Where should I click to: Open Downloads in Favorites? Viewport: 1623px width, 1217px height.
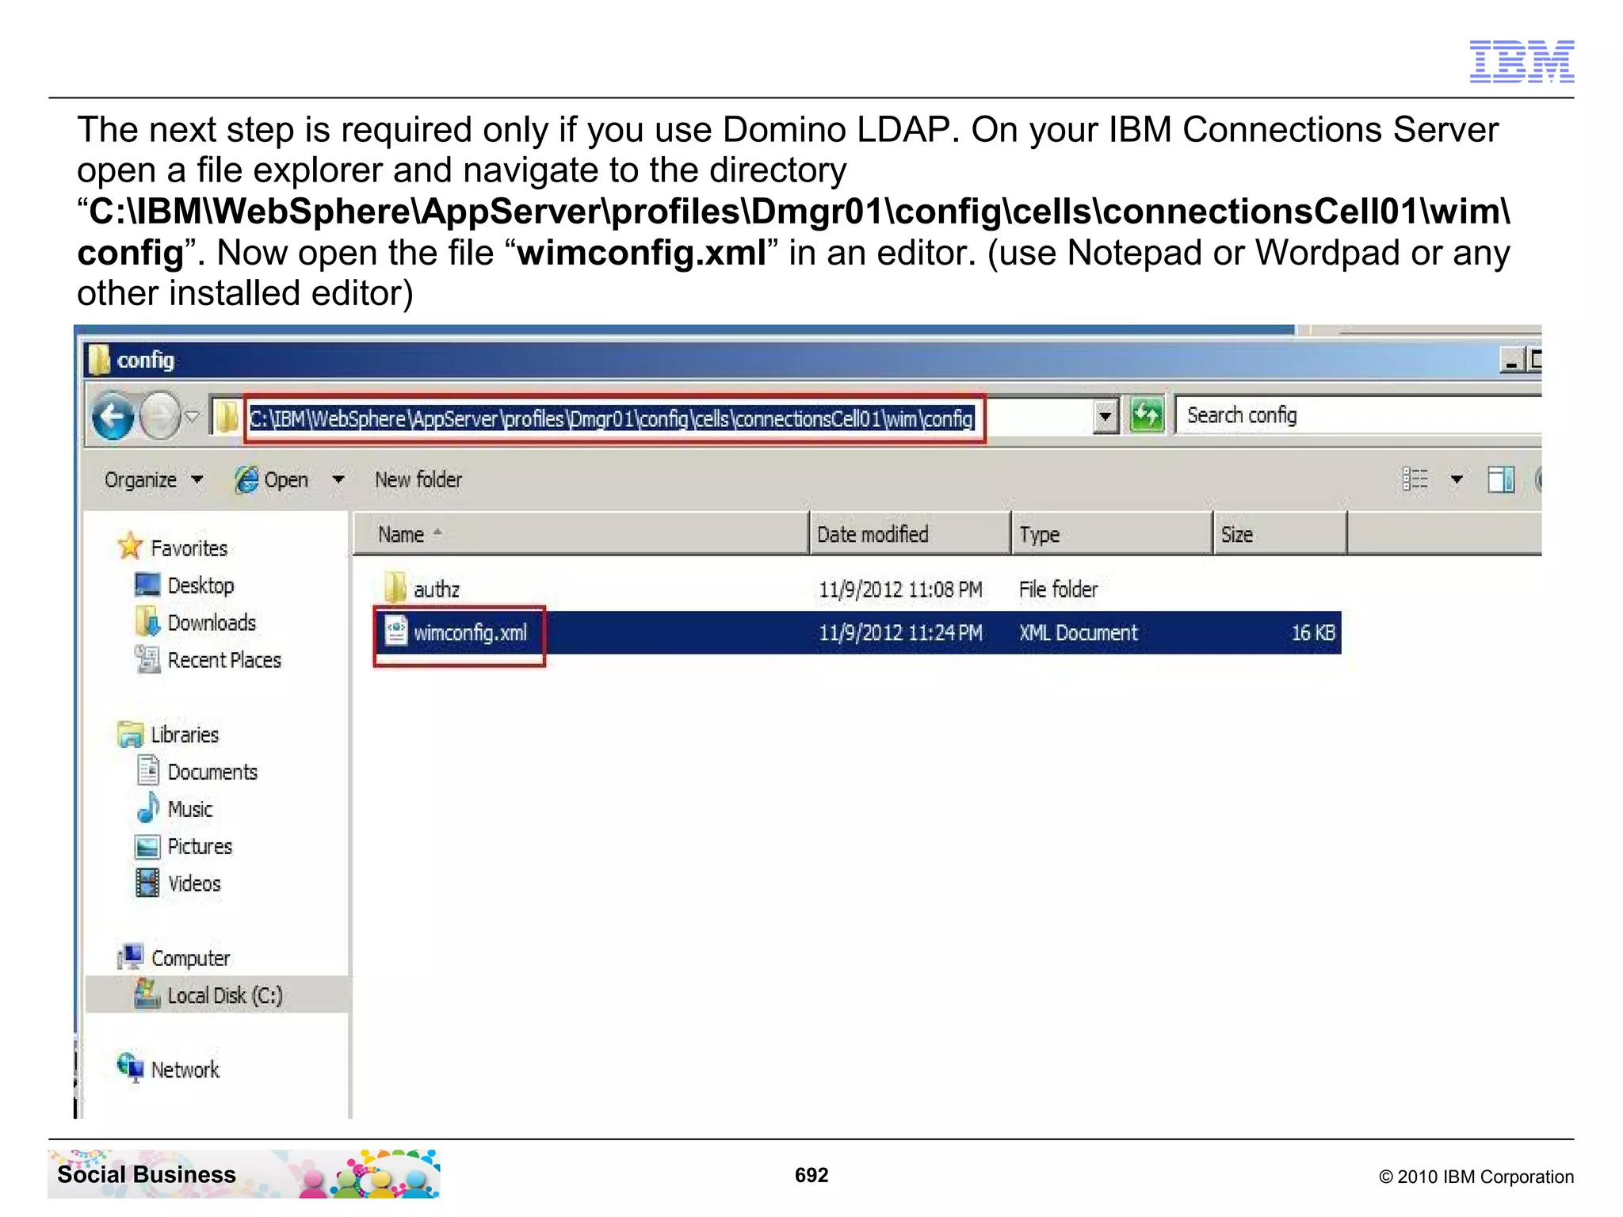point(196,623)
